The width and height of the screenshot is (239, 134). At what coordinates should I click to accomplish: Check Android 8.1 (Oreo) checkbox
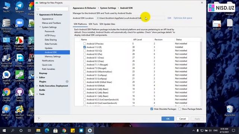click(x=85, y=58)
